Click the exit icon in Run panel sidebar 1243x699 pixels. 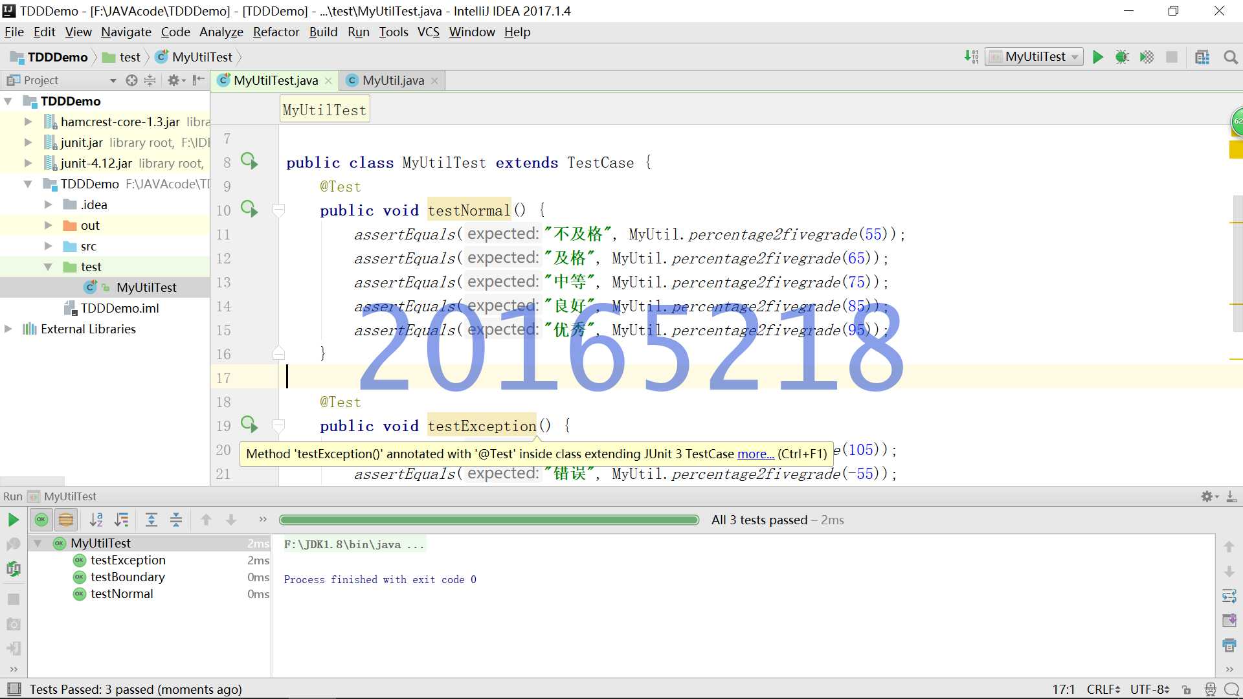[13, 648]
